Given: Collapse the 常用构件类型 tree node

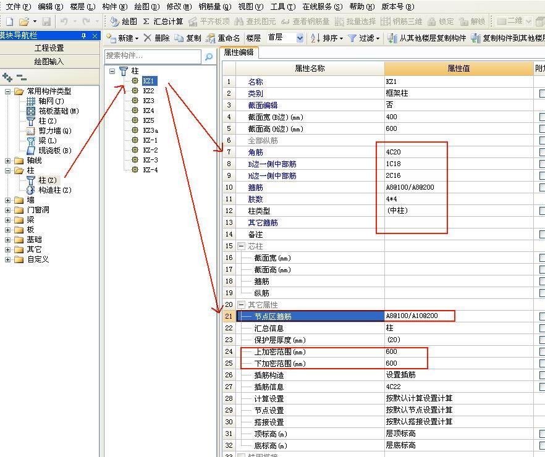Looking at the screenshot, I should point(7,91).
